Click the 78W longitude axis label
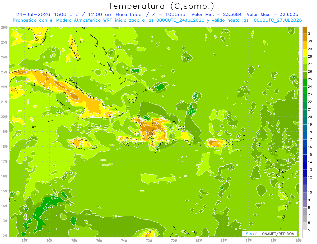This screenshot has width=317, height=244. pyautogui.click(x=74, y=240)
